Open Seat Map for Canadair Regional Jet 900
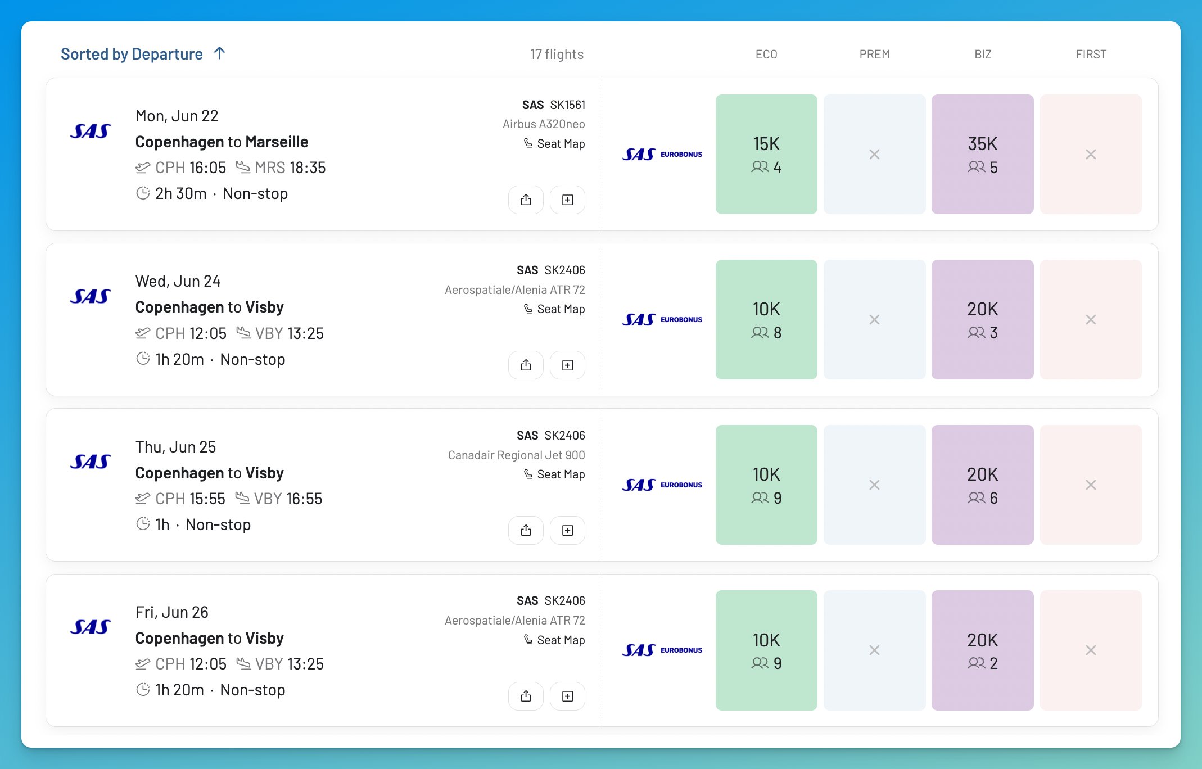The image size is (1202, 769). click(x=554, y=474)
